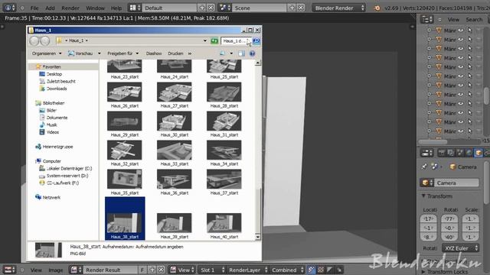The width and height of the screenshot is (490, 275).
Task: Open the Slot 1 dropdown
Action: point(212,270)
